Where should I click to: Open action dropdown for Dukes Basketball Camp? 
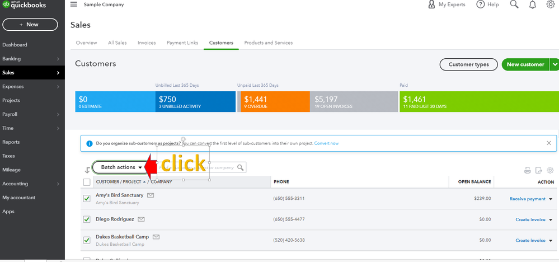[551, 241]
